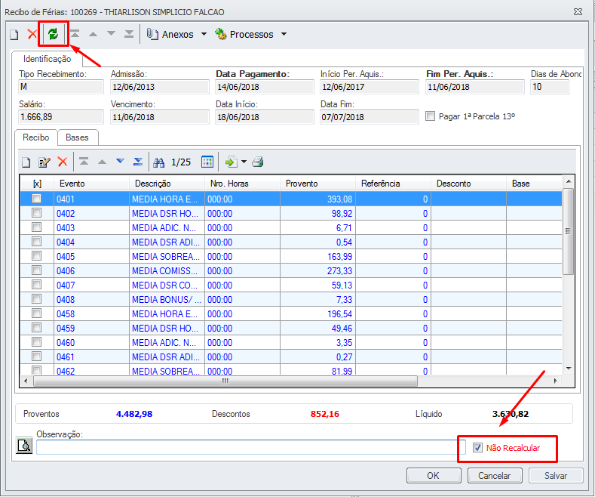The height and width of the screenshot is (497, 595).
Task: Check the box for event 0460
Action: [x=36, y=342]
